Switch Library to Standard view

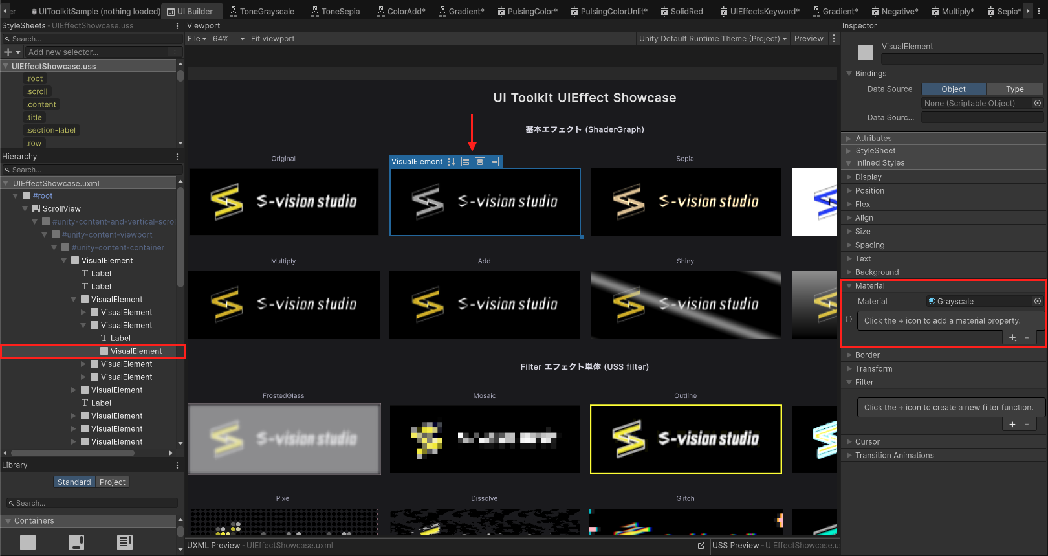point(74,482)
